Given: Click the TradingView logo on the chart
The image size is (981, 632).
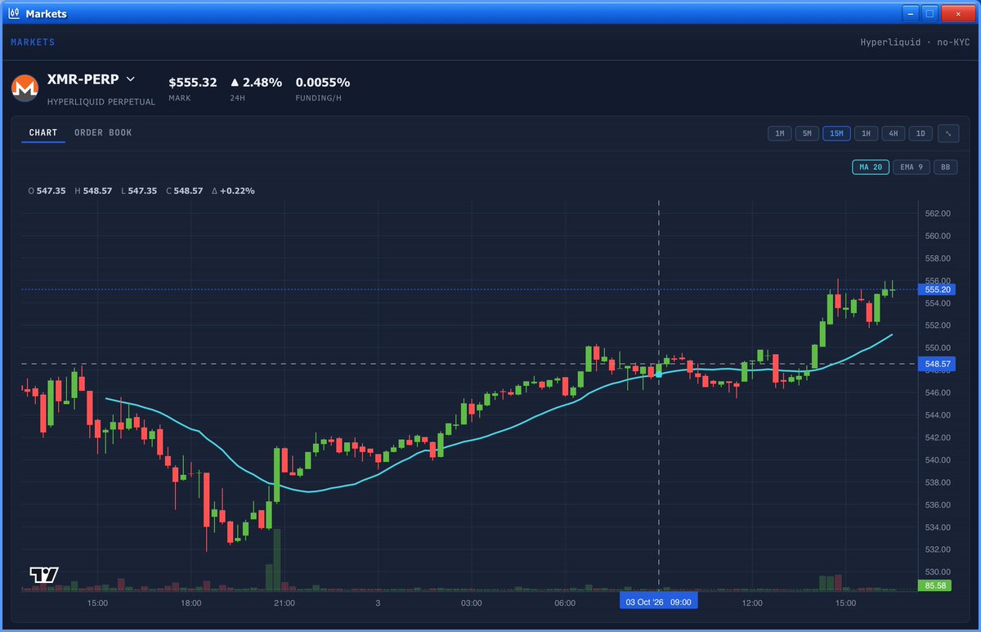Looking at the screenshot, I should [44, 574].
